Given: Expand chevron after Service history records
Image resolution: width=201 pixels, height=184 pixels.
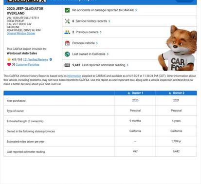Looking at the screenshot, I should [x=109, y=21].
